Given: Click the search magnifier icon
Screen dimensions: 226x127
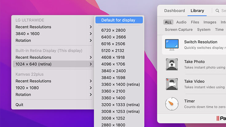Looking at the screenshot, I should click(217, 11).
